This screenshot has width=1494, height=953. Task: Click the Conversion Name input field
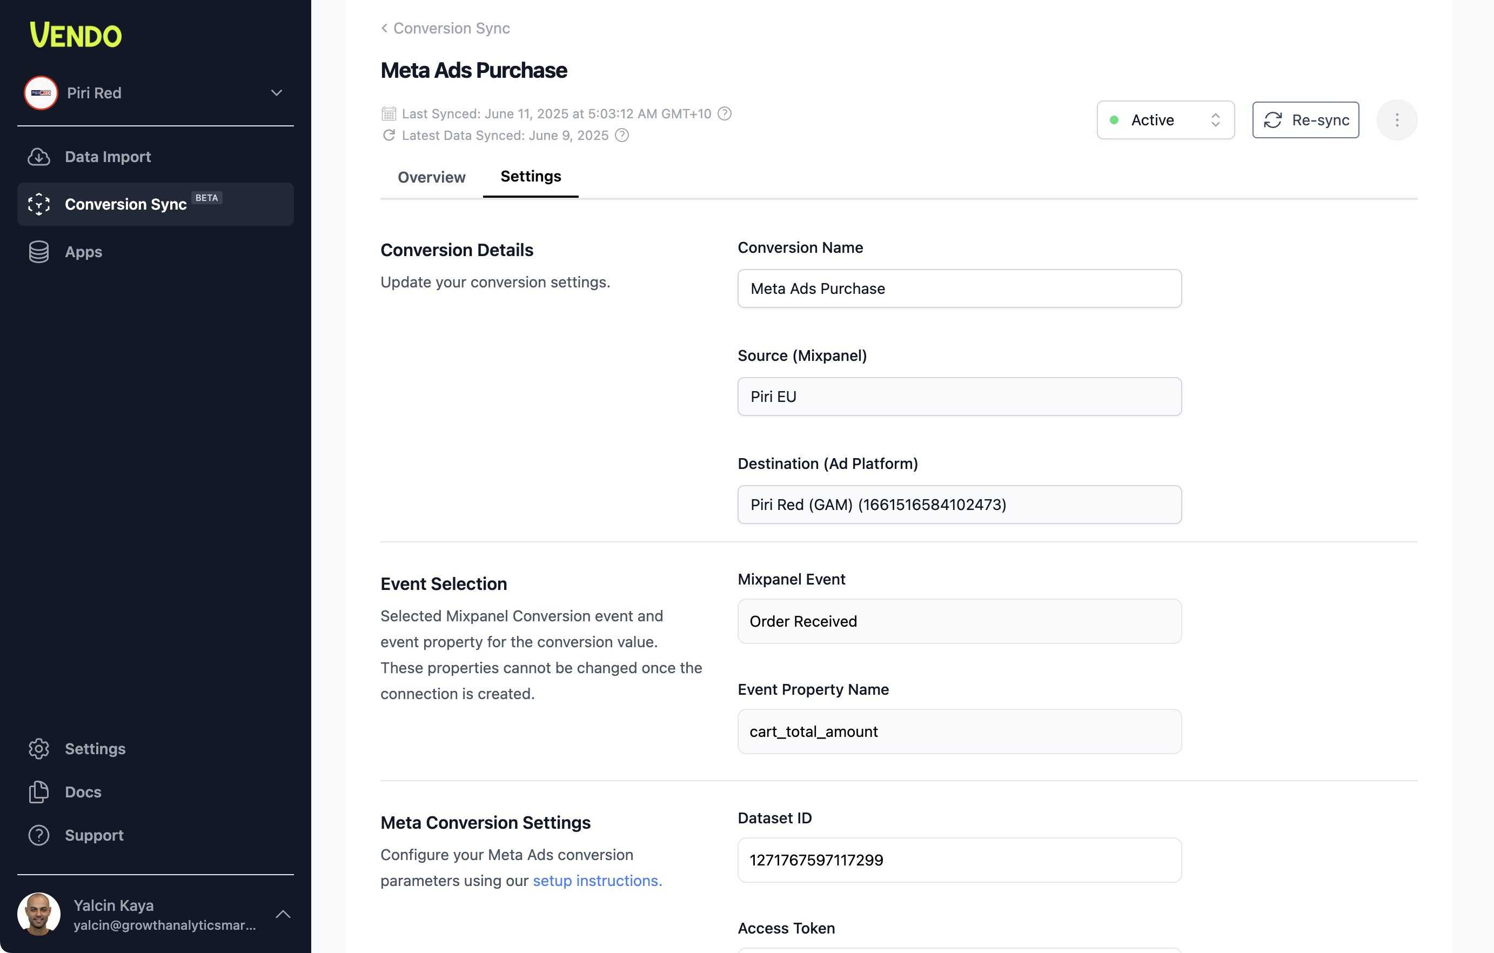[959, 288]
